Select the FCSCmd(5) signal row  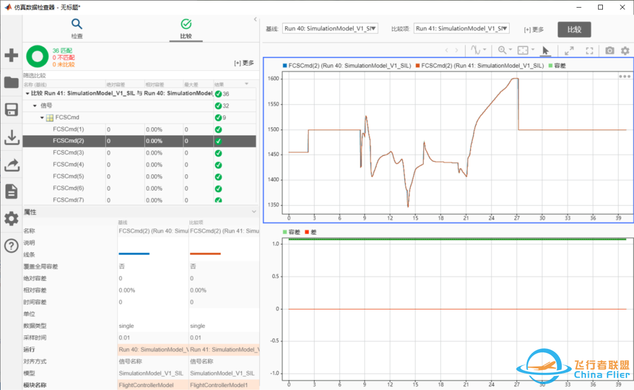pyautogui.click(x=139, y=177)
